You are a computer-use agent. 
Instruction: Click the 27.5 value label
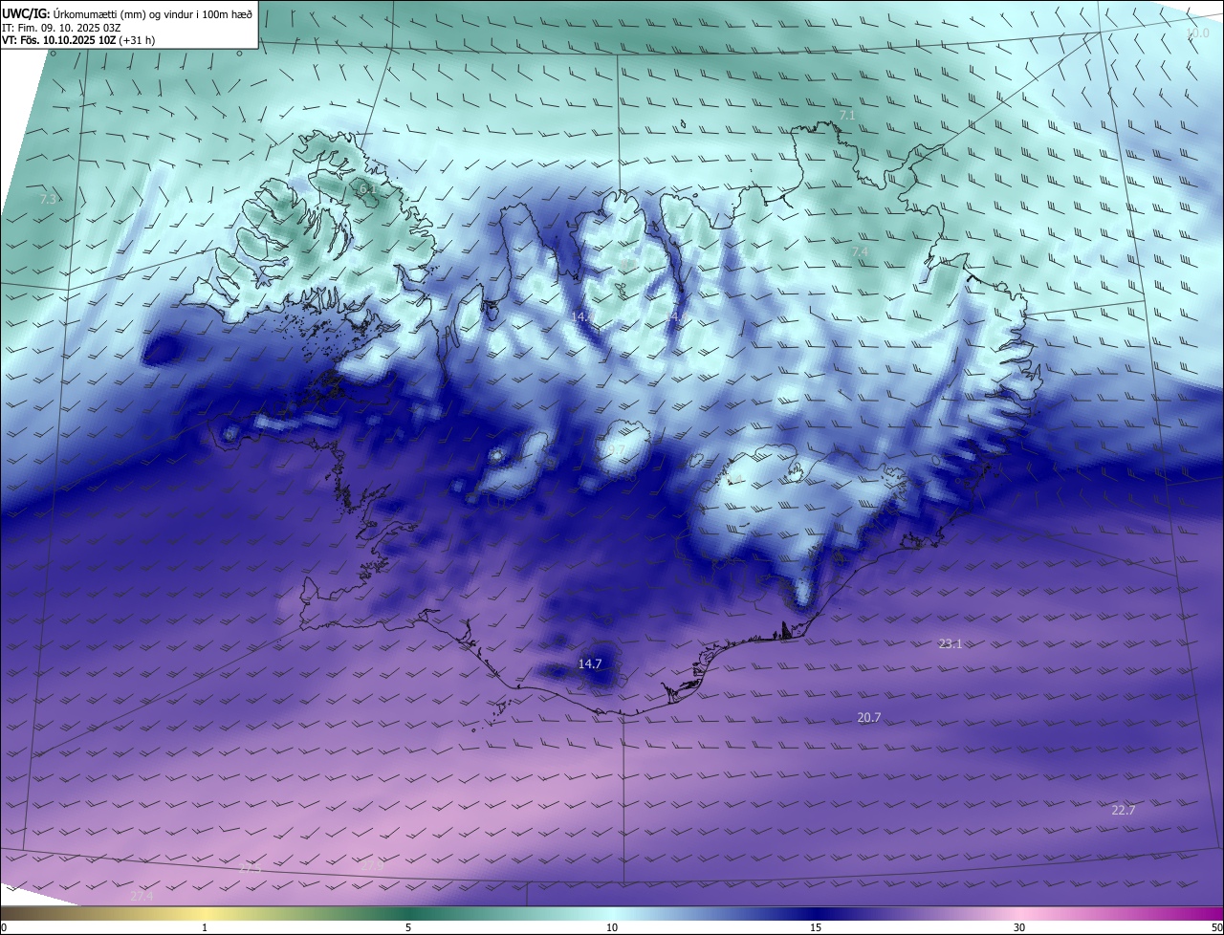coord(249,867)
